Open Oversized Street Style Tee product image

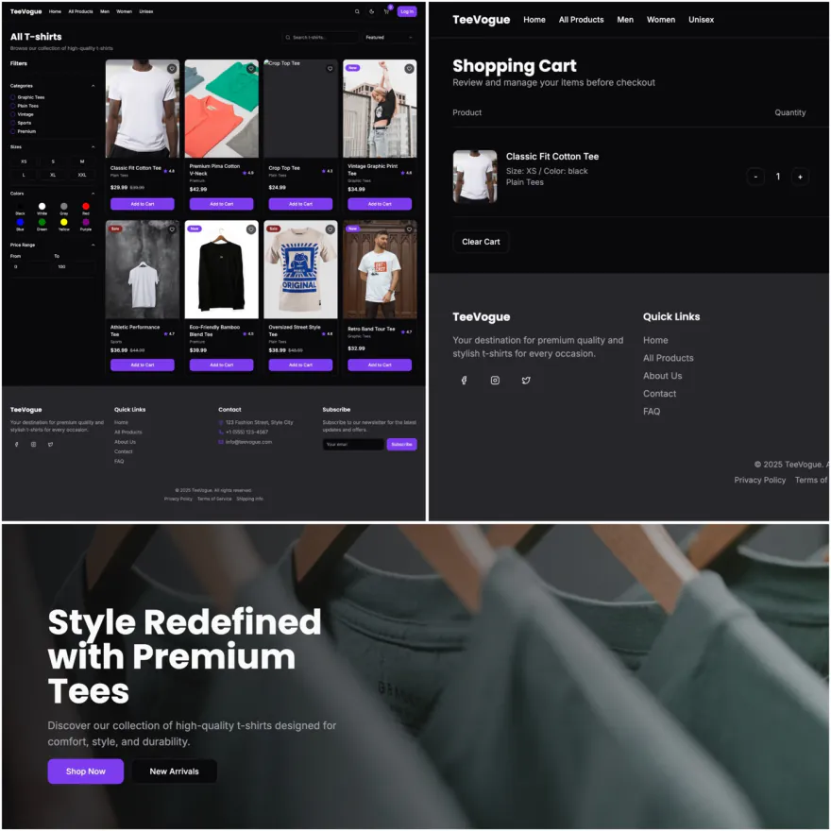pos(300,270)
